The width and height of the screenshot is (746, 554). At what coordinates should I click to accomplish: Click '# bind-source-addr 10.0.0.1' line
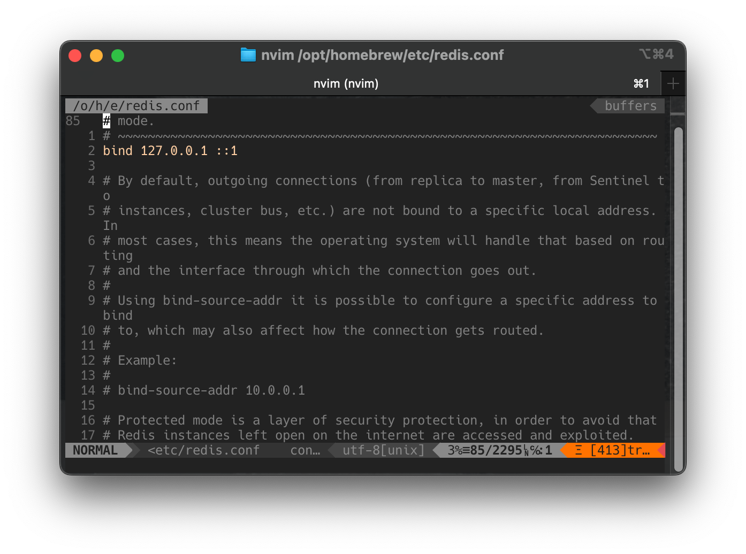point(204,390)
